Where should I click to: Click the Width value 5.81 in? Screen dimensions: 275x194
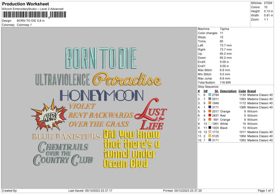268,16
